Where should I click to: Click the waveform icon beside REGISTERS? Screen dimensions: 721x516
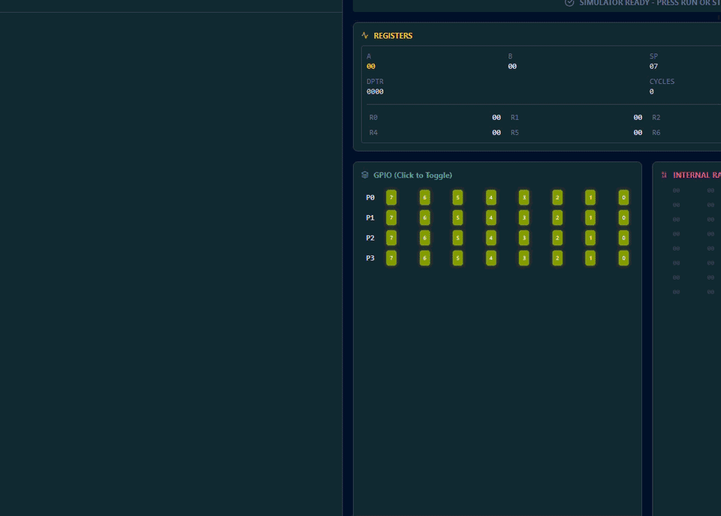tap(364, 34)
